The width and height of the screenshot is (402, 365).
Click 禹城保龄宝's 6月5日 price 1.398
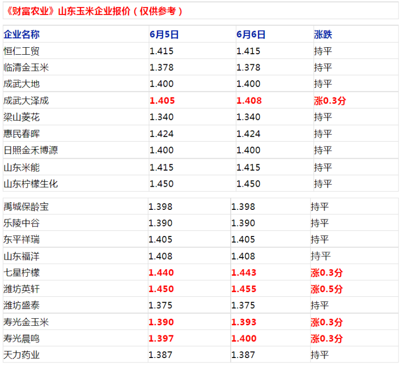160,207
